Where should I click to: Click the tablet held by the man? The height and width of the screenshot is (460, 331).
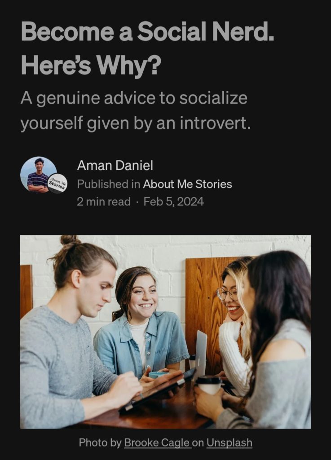tap(159, 390)
